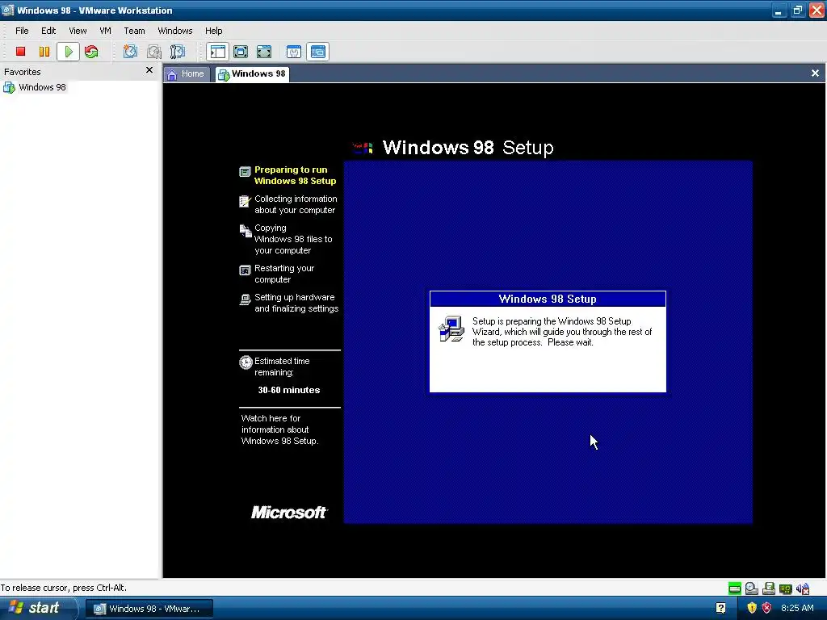Click the floppy drive status icon
827x620 pixels.
769,589
